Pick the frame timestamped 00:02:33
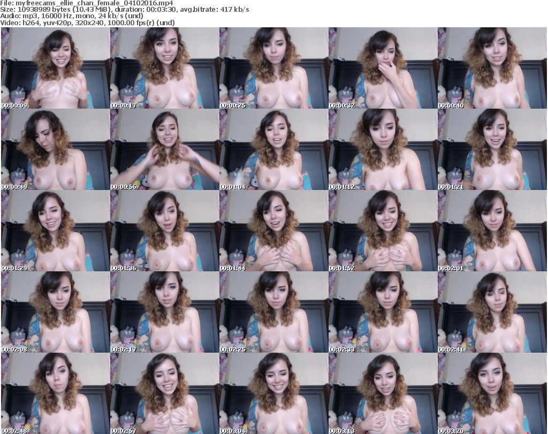Viewport: 548px width, 434px height. [383, 312]
